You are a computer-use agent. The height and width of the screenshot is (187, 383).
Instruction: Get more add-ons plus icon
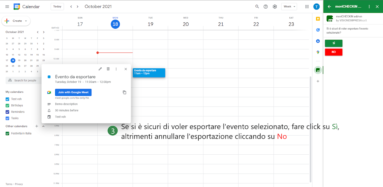pos(318,81)
